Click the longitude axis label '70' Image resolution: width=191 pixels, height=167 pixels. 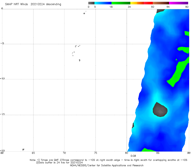[64, 153]
